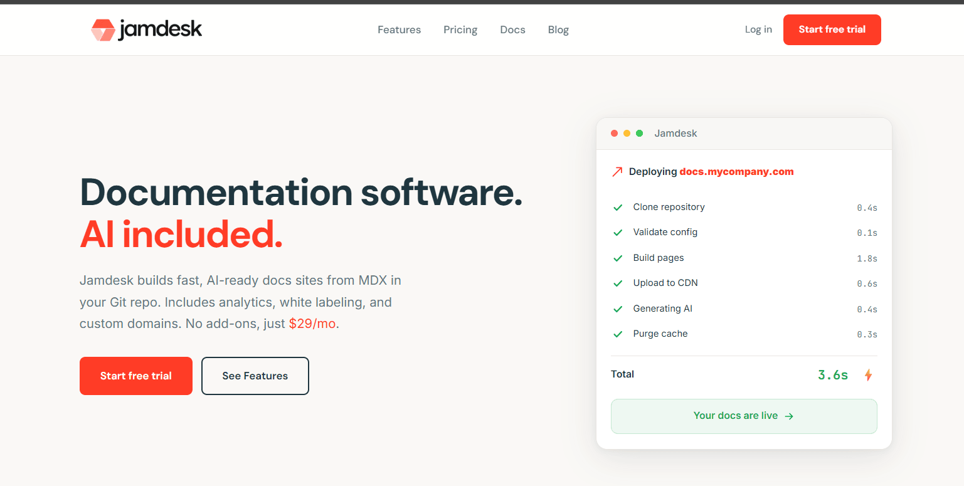Image resolution: width=964 pixels, height=486 pixels.
Task: Click checkmark beside Validate config
Action: tap(618, 233)
